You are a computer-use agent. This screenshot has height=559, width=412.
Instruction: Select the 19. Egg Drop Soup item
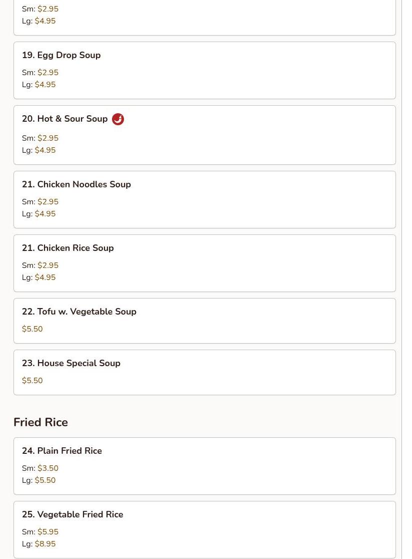tap(204, 70)
